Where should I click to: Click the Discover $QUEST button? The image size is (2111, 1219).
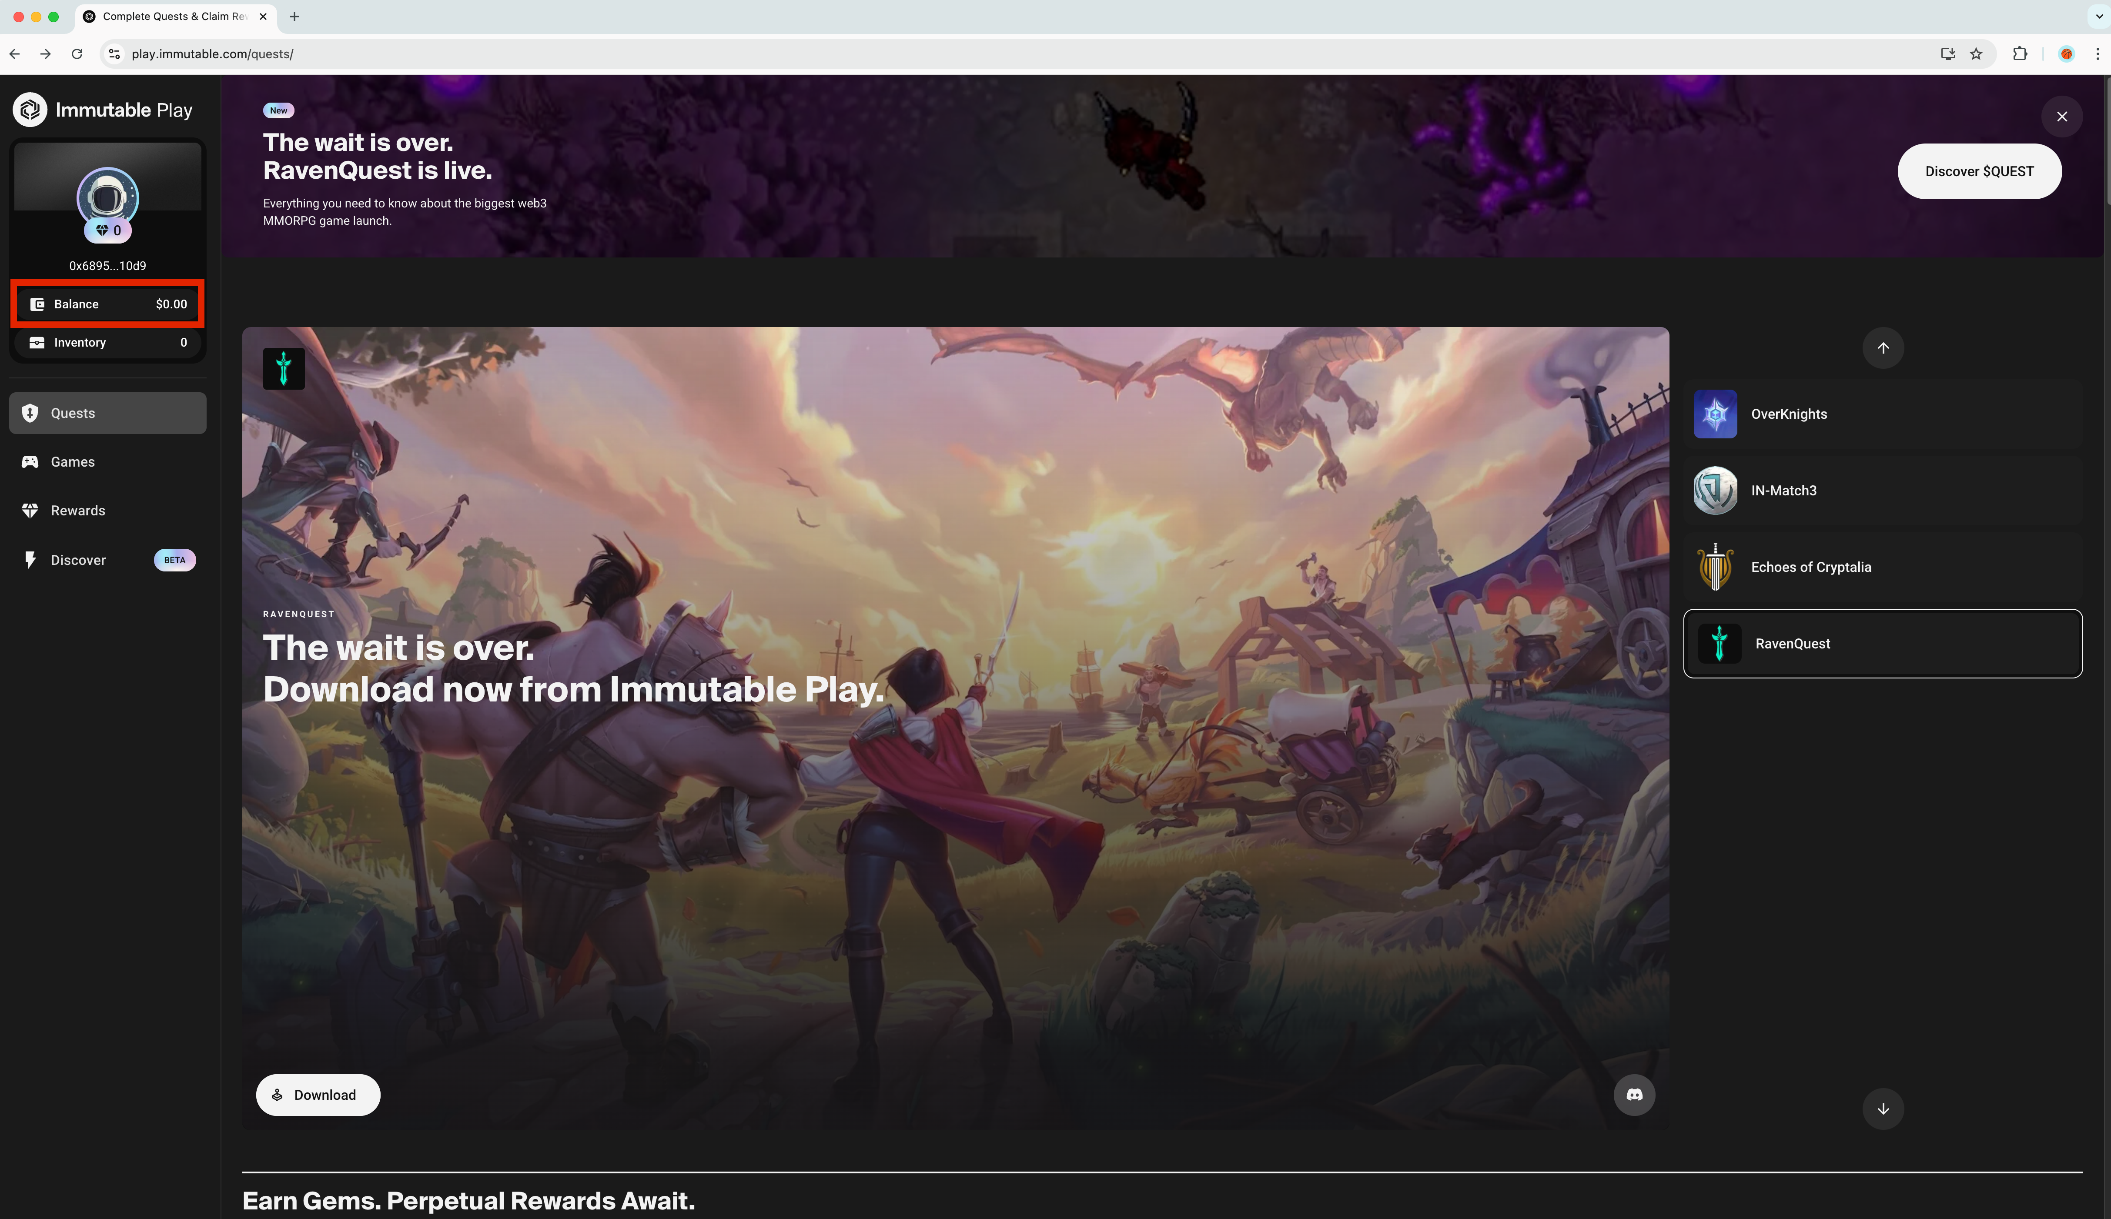click(1979, 171)
